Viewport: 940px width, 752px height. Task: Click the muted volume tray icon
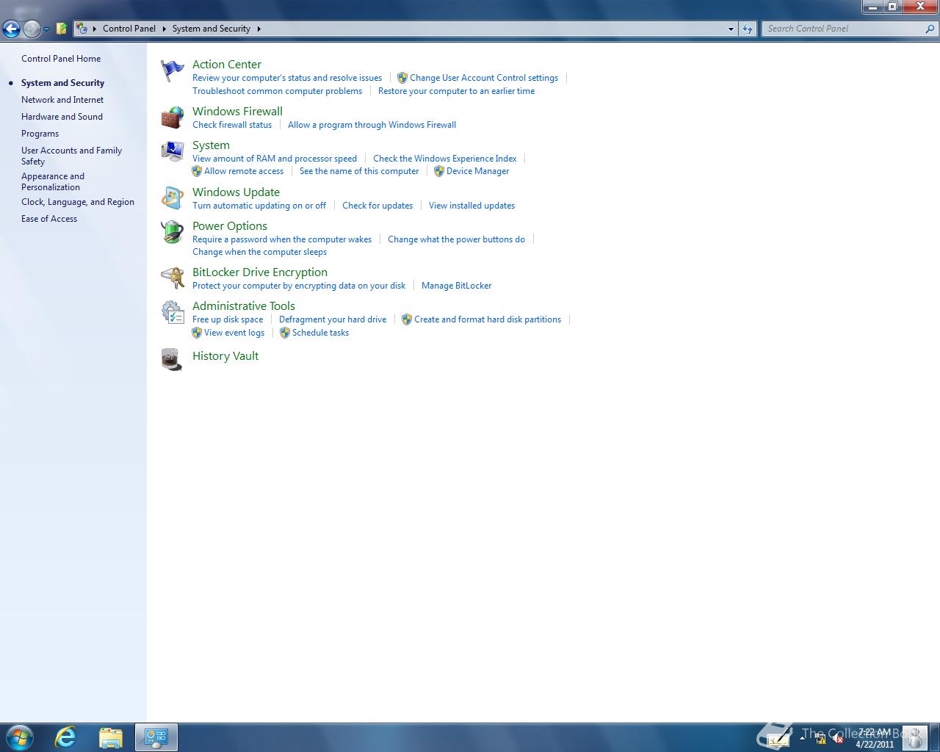[838, 738]
